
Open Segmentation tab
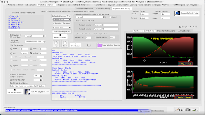99,5
